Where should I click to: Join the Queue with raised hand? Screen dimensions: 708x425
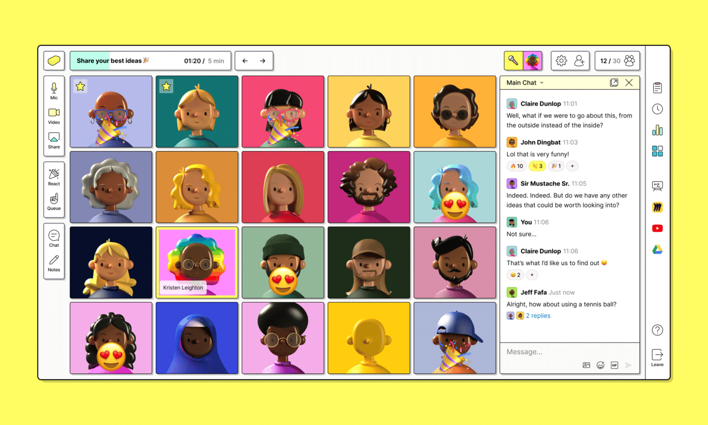click(54, 201)
